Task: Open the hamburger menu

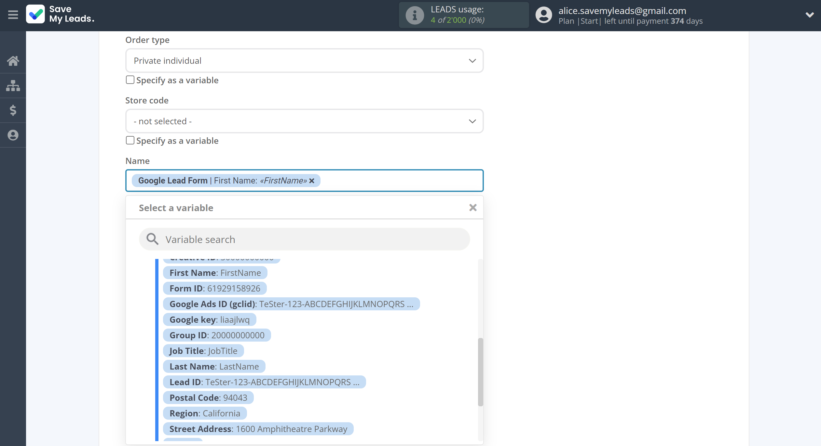Action: click(13, 15)
